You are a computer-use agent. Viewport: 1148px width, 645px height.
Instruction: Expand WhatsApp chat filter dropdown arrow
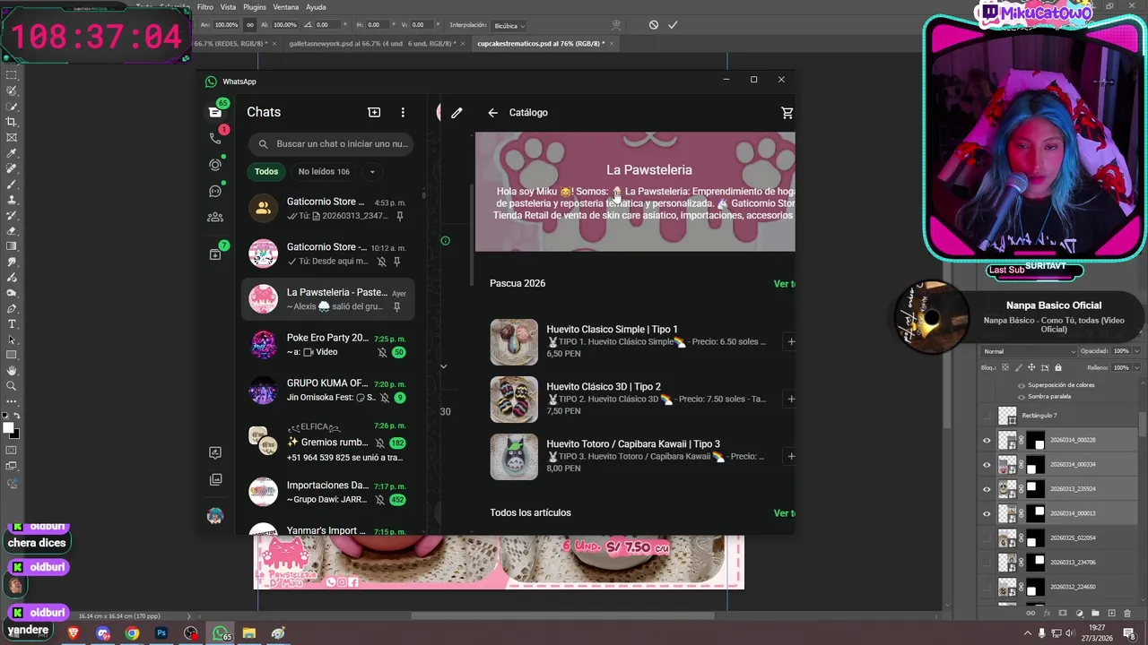[x=371, y=172]
